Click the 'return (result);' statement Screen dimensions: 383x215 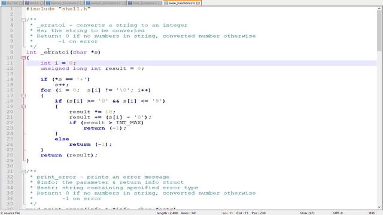[69, 155]
